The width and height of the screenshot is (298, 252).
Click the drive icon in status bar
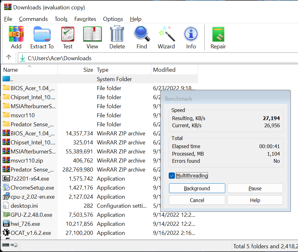[6, 245]
